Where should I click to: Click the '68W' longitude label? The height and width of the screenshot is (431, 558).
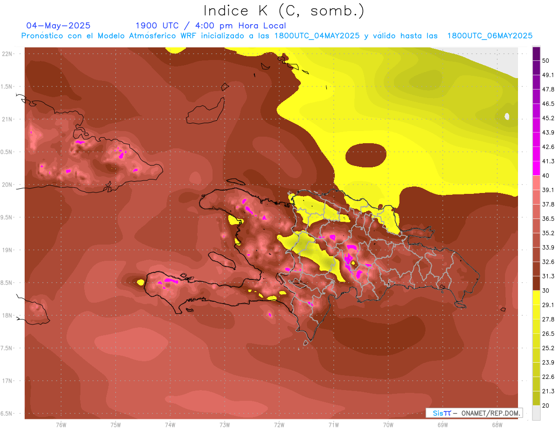coord(497,424)
